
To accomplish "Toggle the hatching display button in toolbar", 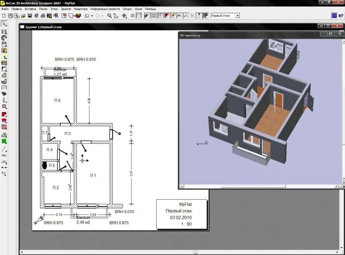I will click(x=153, y=16).
